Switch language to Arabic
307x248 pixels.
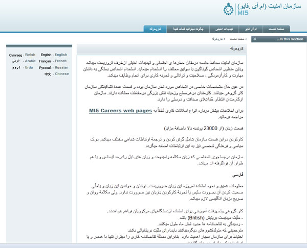pos(24,61)
